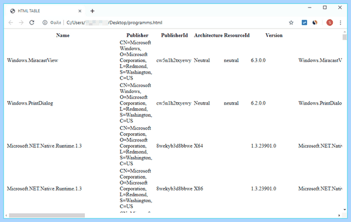Click the cut-off Windows.MiracastV cell at right
351x222 pixels.
[320, 60]
